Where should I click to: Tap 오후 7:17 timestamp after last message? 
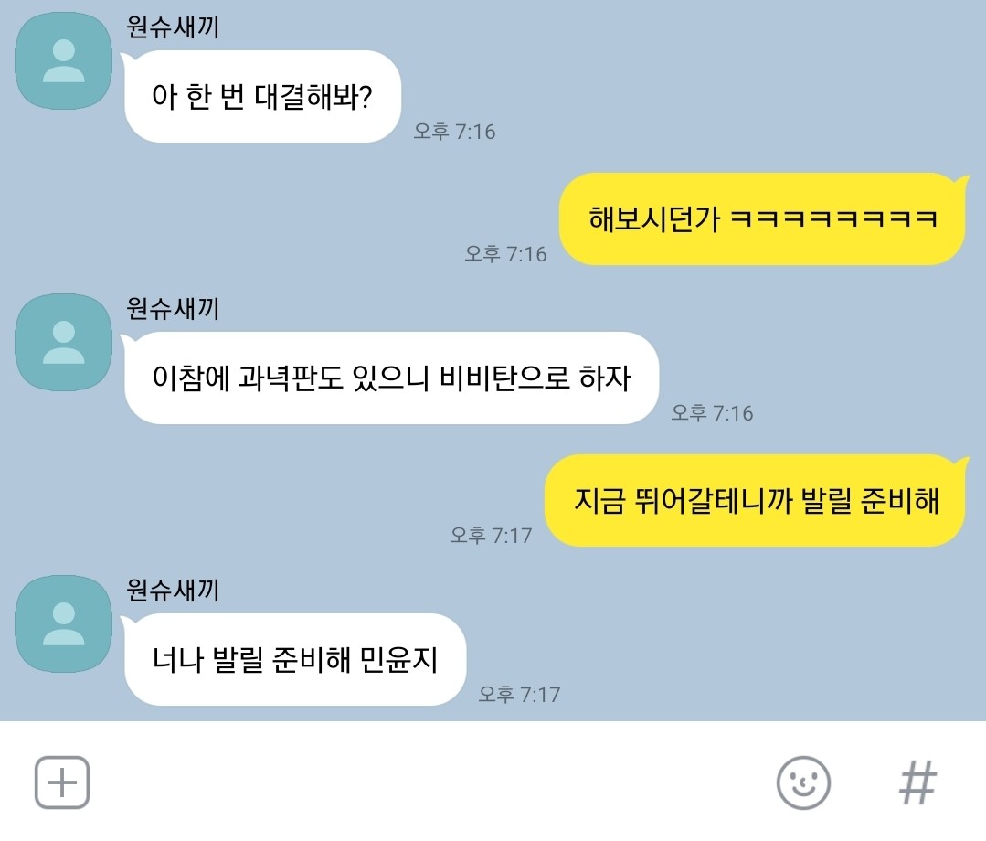pyautogui.click(x=519, y=695)
